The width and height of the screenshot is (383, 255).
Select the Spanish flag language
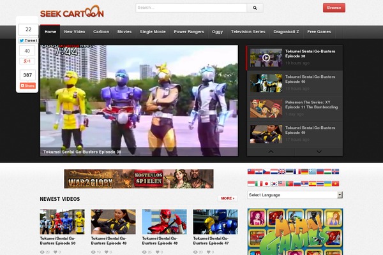click(312, 184)
